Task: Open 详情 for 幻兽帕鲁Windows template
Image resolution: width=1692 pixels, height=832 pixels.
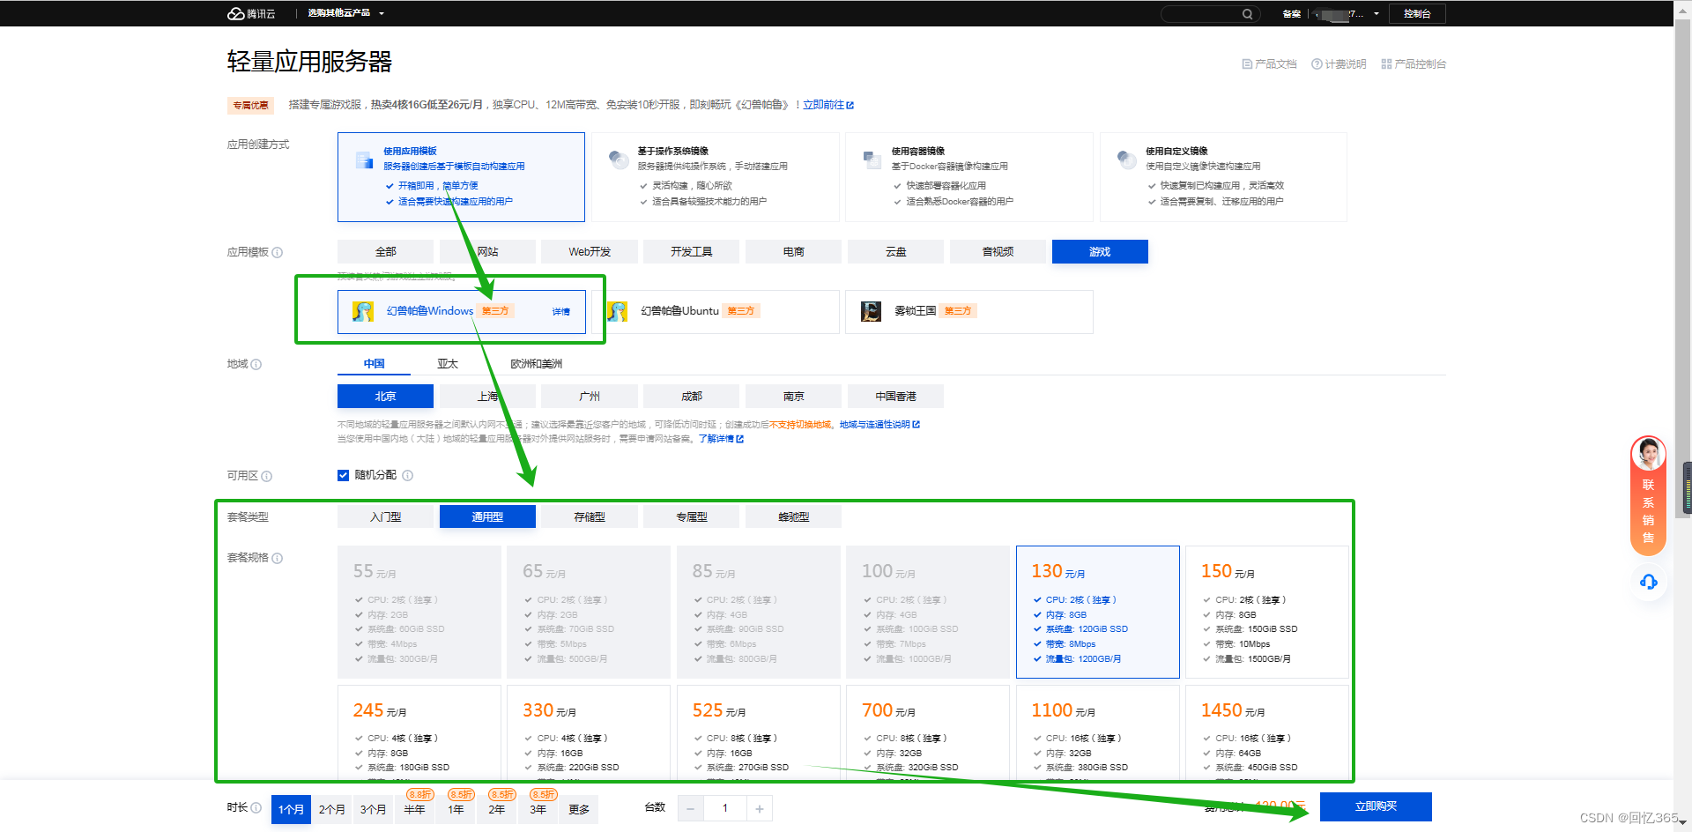Action: (561, 312)
